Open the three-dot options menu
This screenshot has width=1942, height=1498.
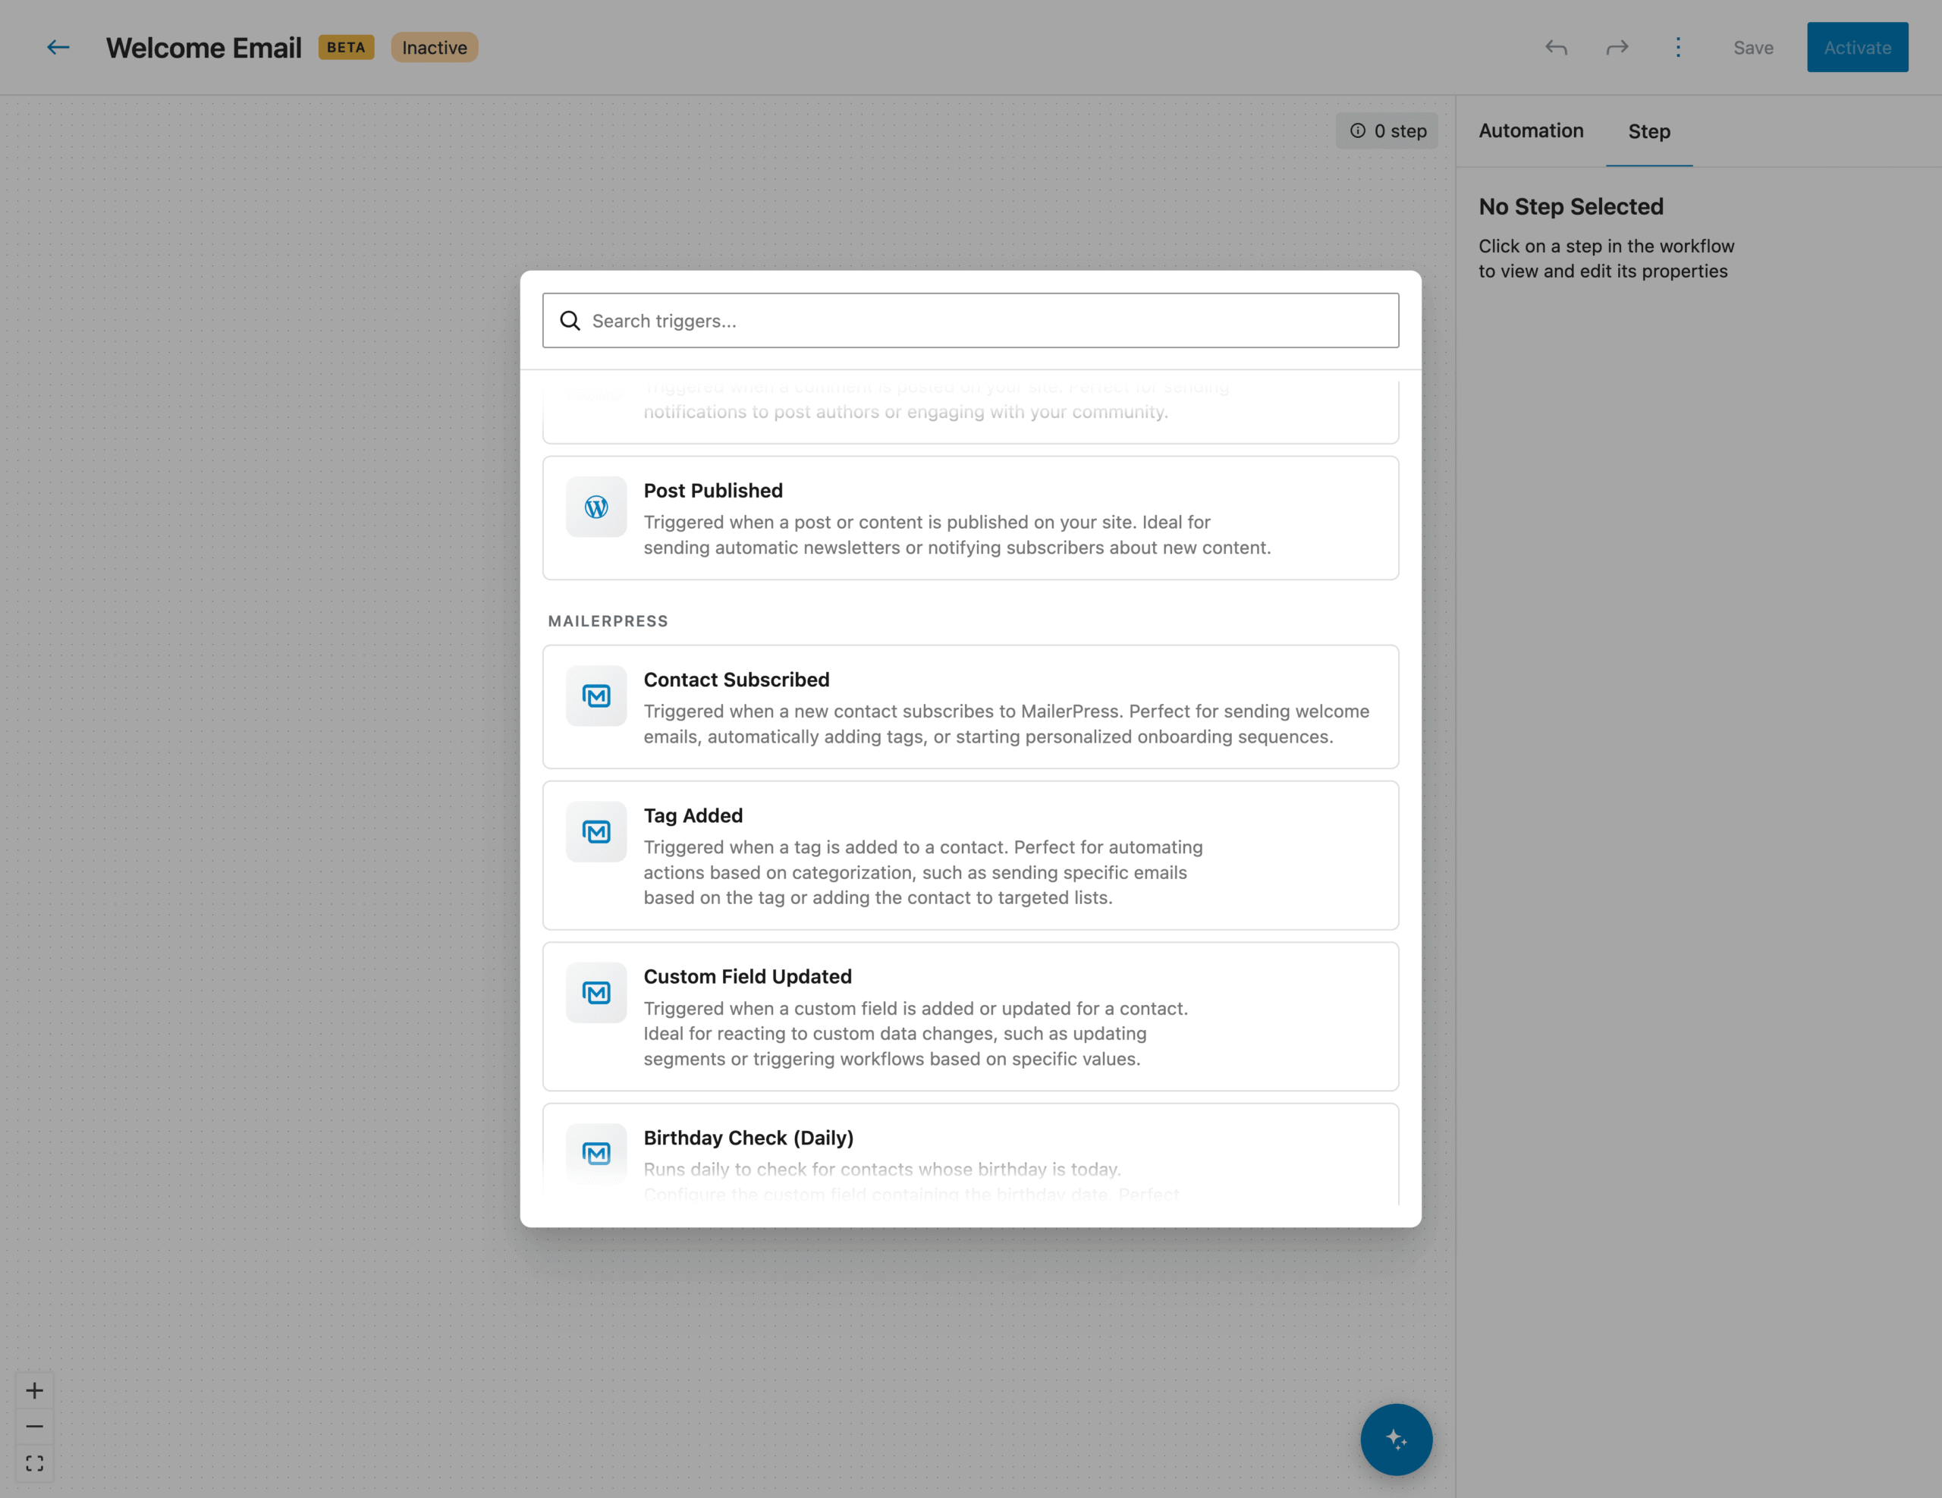1678,48
